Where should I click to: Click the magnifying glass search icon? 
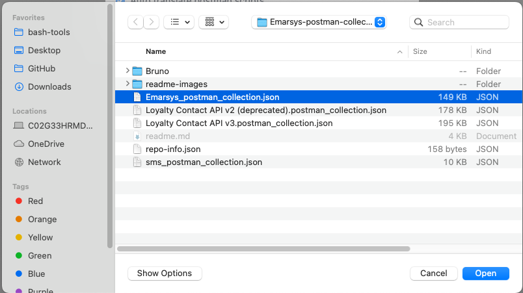pyautogui.click(x=418, y=22)
